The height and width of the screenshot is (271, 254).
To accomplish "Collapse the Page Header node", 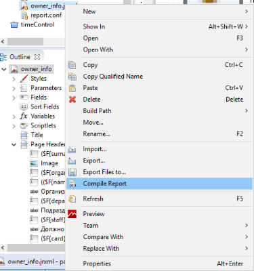I will click(14, 144).
